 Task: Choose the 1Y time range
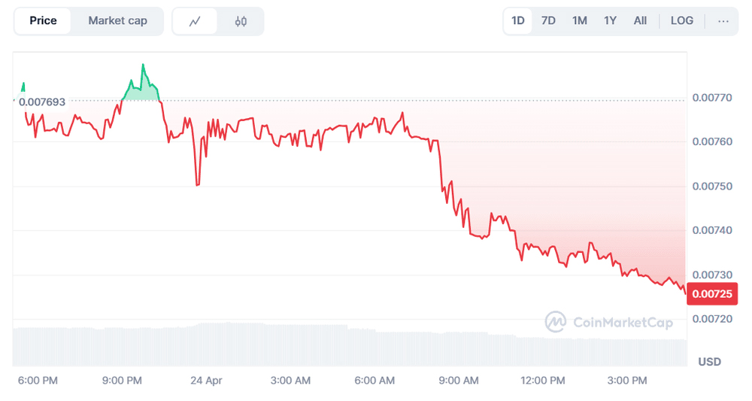click(610, 21)
